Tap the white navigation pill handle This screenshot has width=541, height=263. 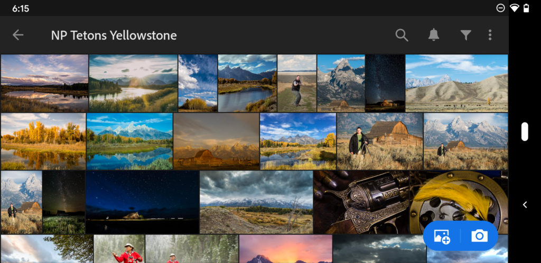[525, 131]
